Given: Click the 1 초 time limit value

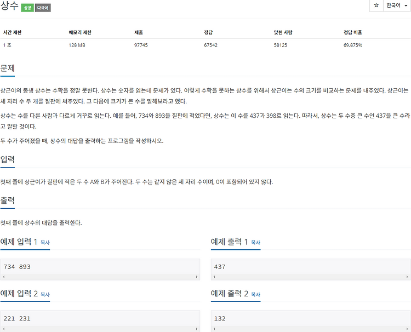Looking at the screenshot, I should pos(7,45).
